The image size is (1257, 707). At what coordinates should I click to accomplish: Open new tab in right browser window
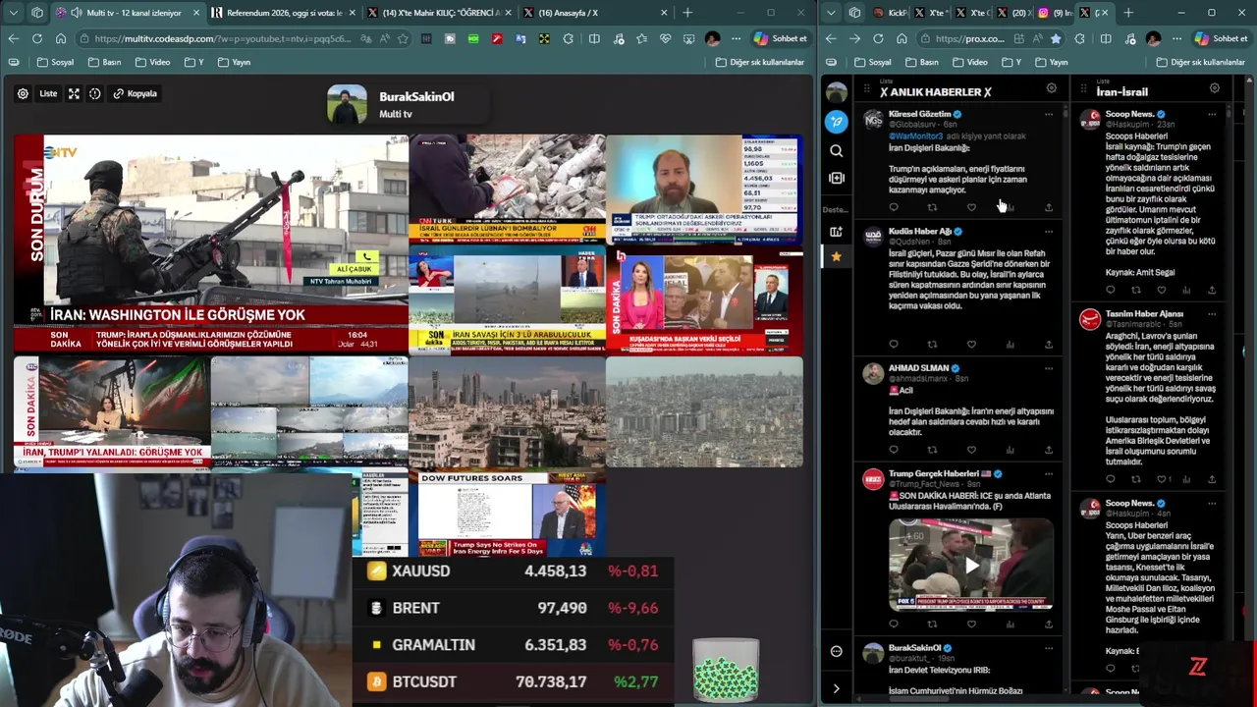point(1127,13)
